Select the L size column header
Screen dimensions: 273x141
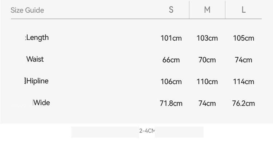[x=244, y=10]
